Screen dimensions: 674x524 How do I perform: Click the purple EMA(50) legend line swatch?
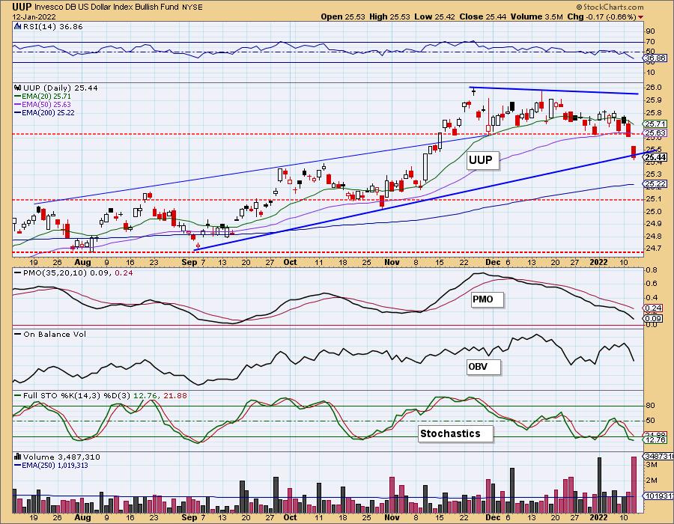(18, 104)
